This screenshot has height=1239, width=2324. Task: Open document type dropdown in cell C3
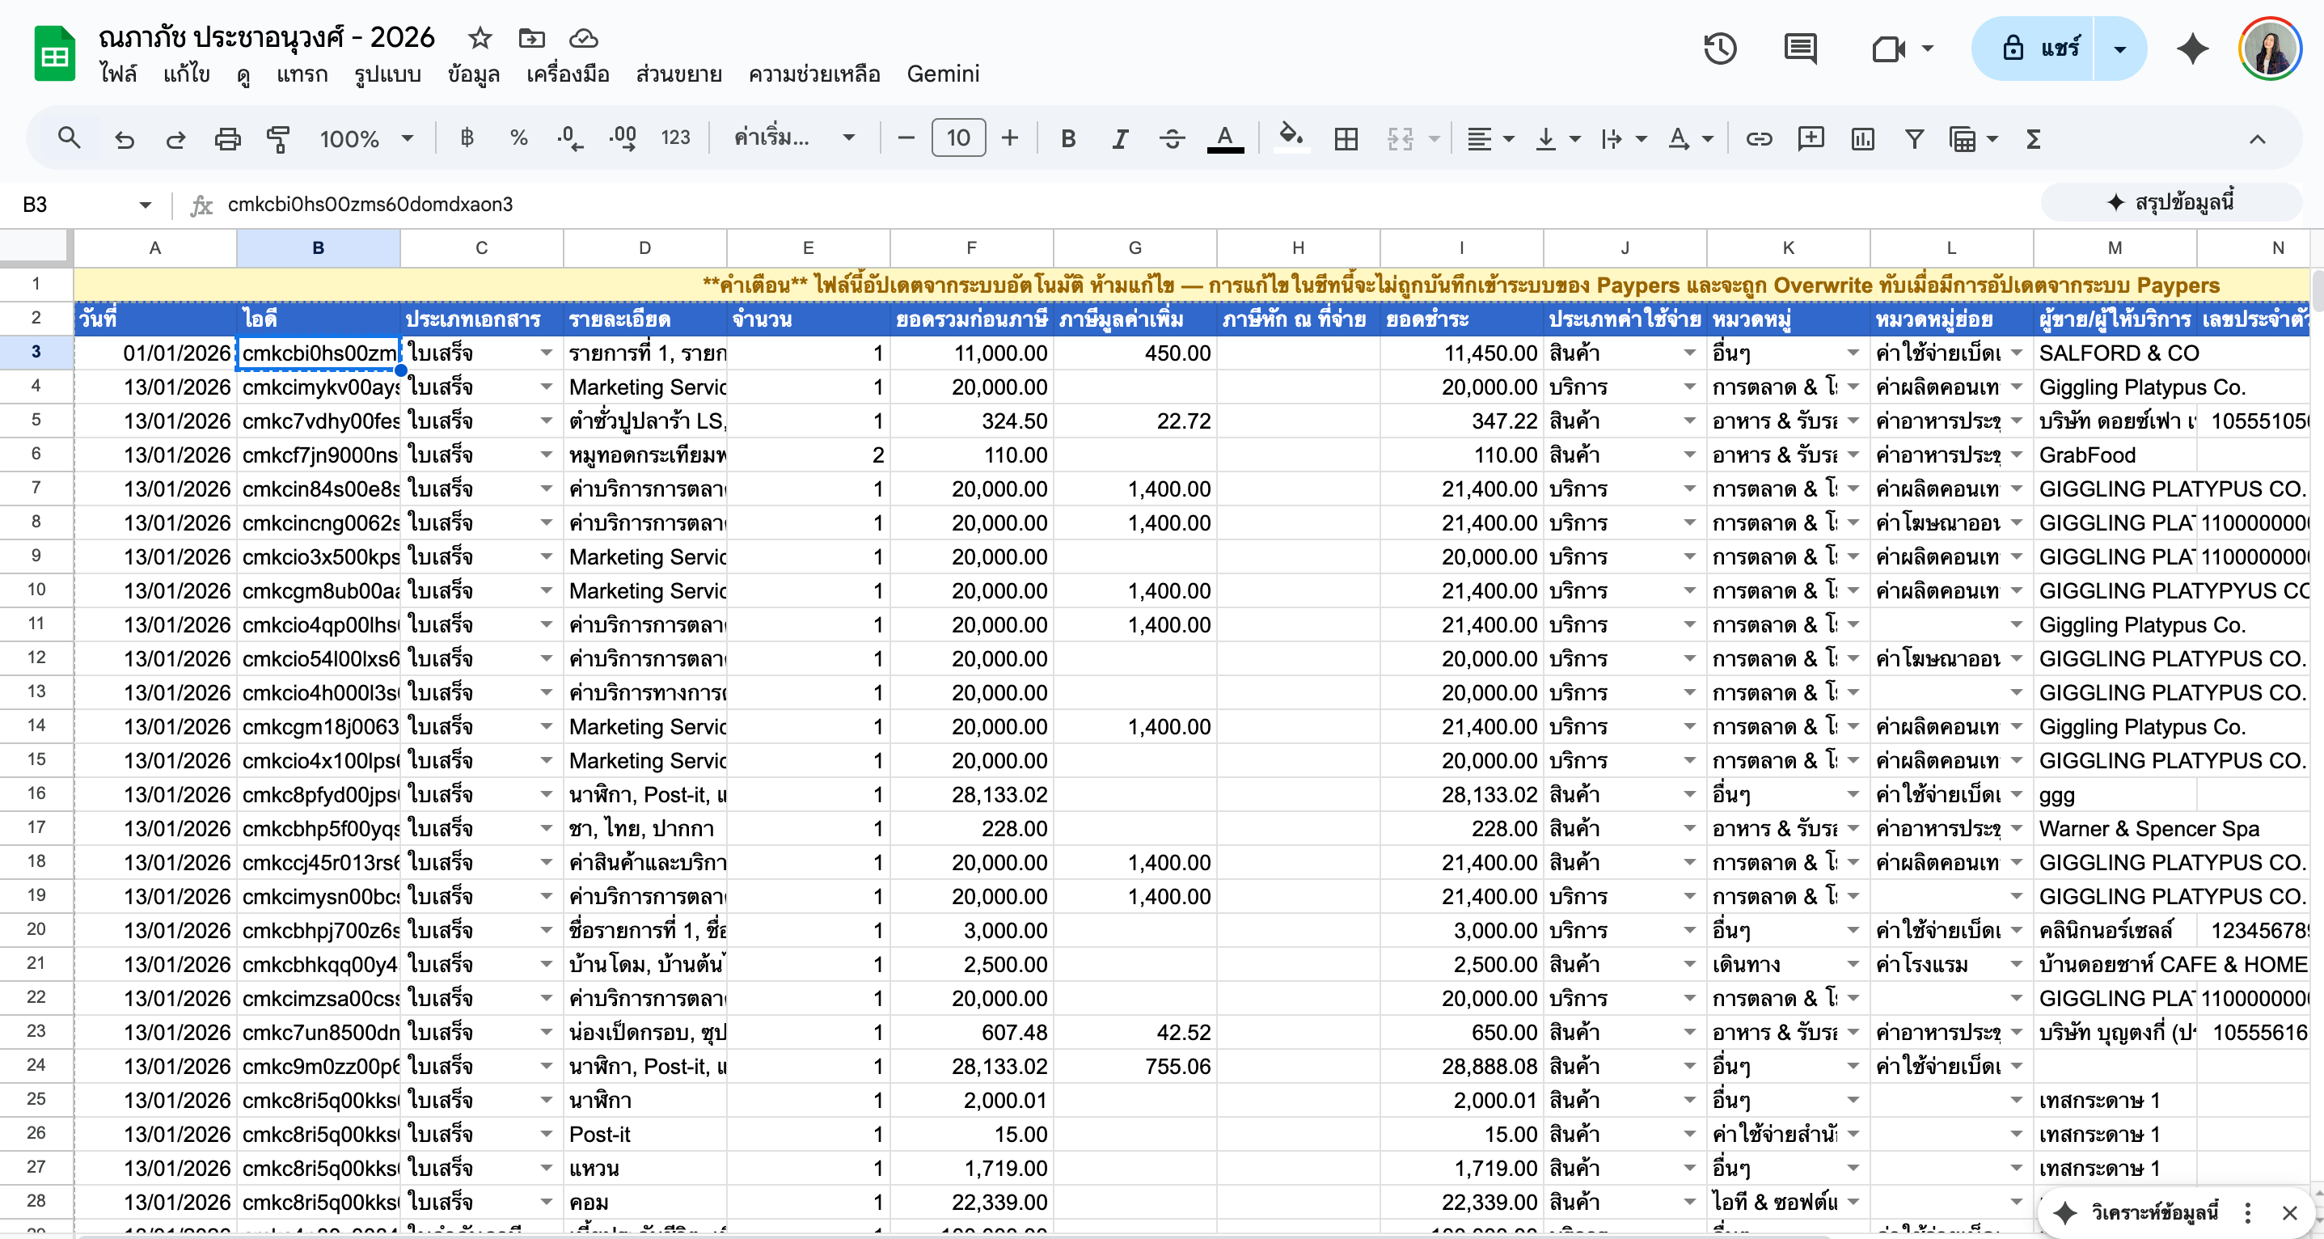[x=546, y=353]
